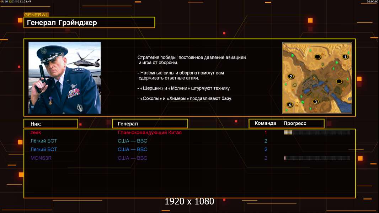
Task: Click team number 2 in MONS3R's row
Action: click(266, 158)
